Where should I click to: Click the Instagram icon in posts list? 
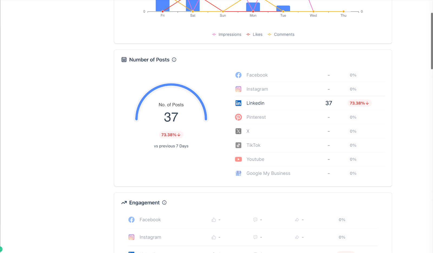click(x=238, y=89)
